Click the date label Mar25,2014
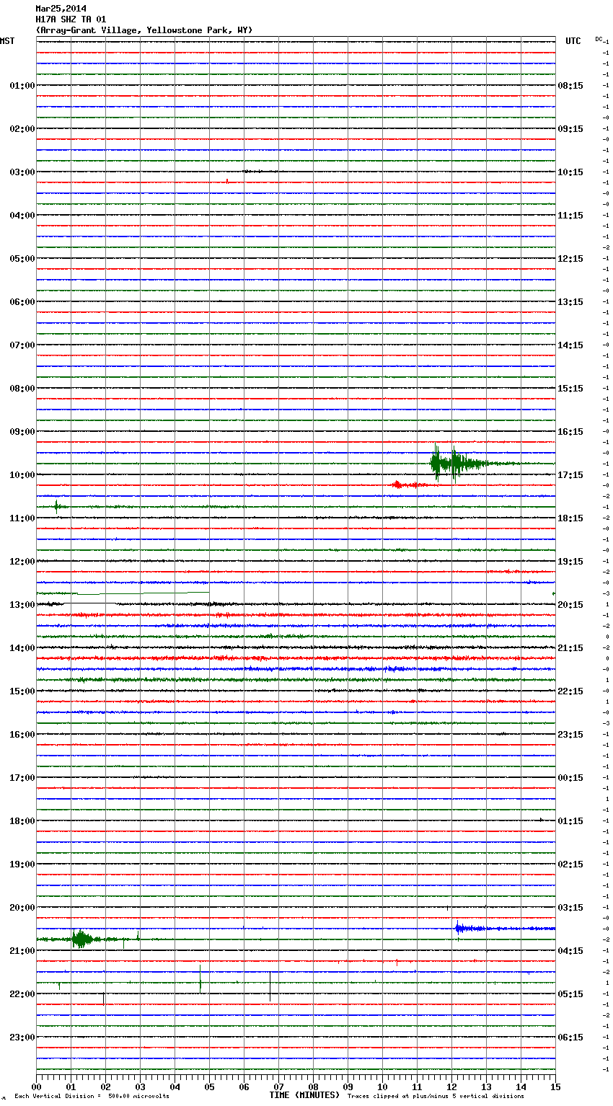The width and height of the screenshot is (613, 1106). [x=61, y=9]
